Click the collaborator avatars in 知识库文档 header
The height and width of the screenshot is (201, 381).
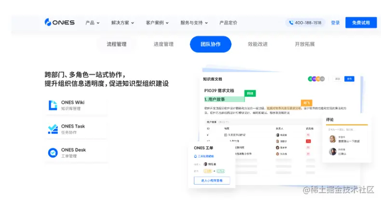coord(316,79)
